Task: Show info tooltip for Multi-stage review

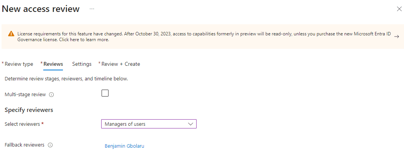Action: 51,95
